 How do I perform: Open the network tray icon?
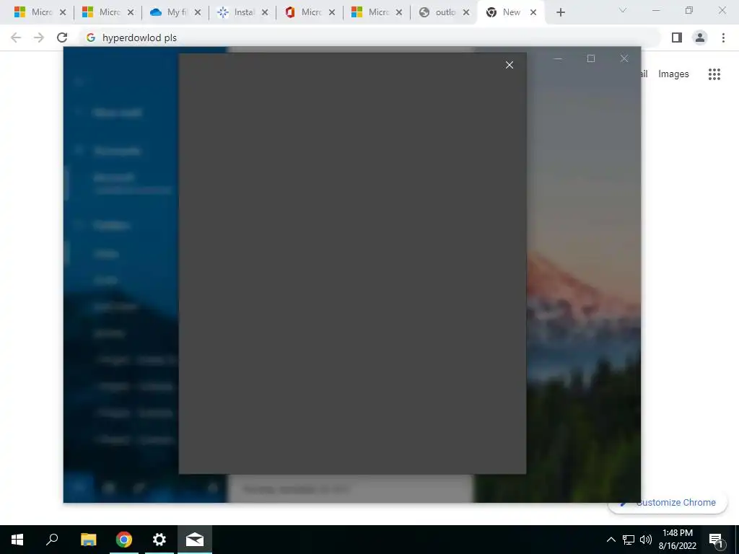pos(629,540)
